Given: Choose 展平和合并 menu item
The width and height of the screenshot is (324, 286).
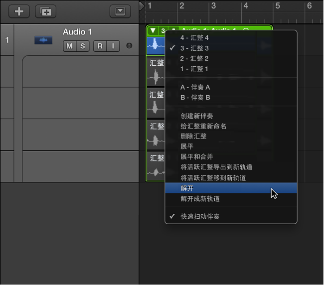Looking at the screenshot, I should 231,157.
